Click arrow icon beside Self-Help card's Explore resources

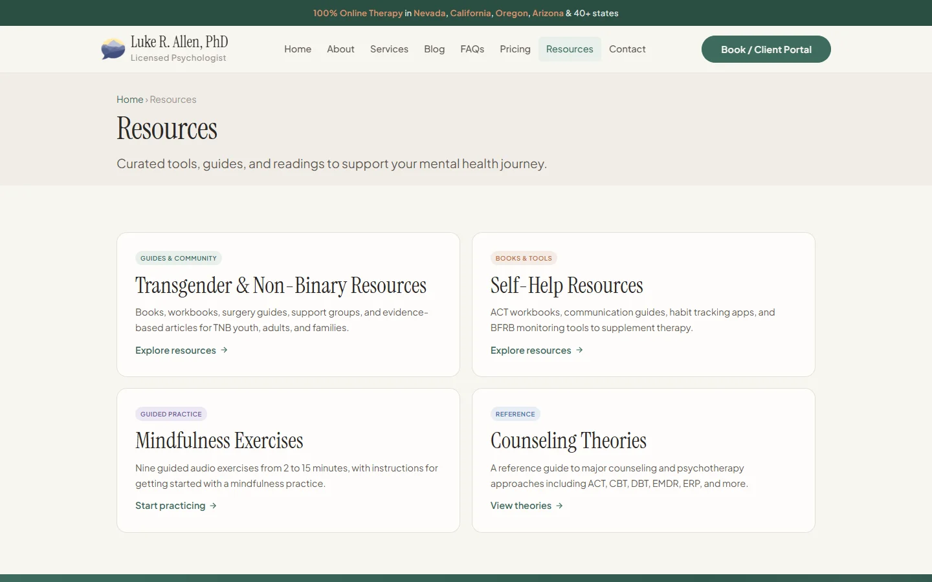[x=580, y=350]
